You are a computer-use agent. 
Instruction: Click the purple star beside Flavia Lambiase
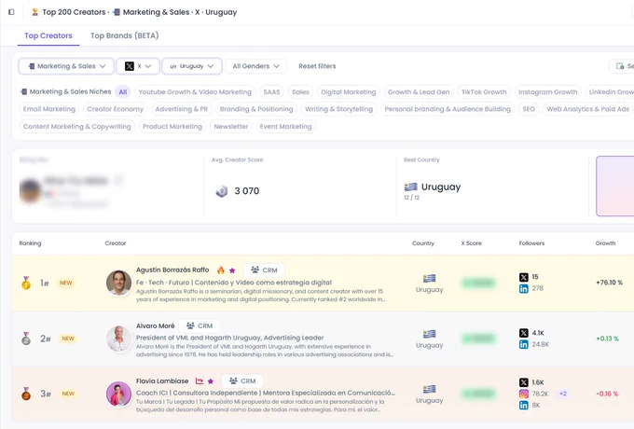(x=211, y=381)
